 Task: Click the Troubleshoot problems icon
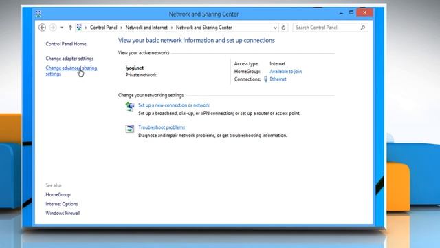[x=130, y=129]
